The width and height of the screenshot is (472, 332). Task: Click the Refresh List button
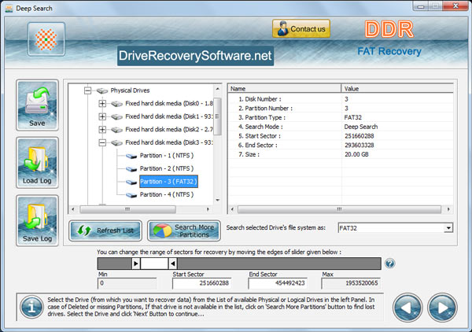105,231
